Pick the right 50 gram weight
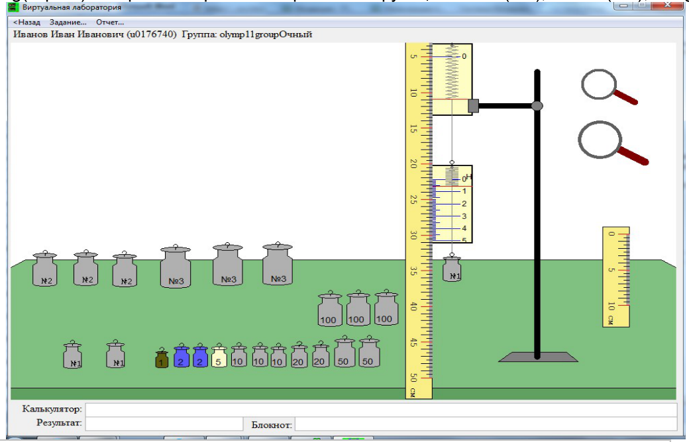Viewport: 689px width, 442px height. [x=369, y=352]
